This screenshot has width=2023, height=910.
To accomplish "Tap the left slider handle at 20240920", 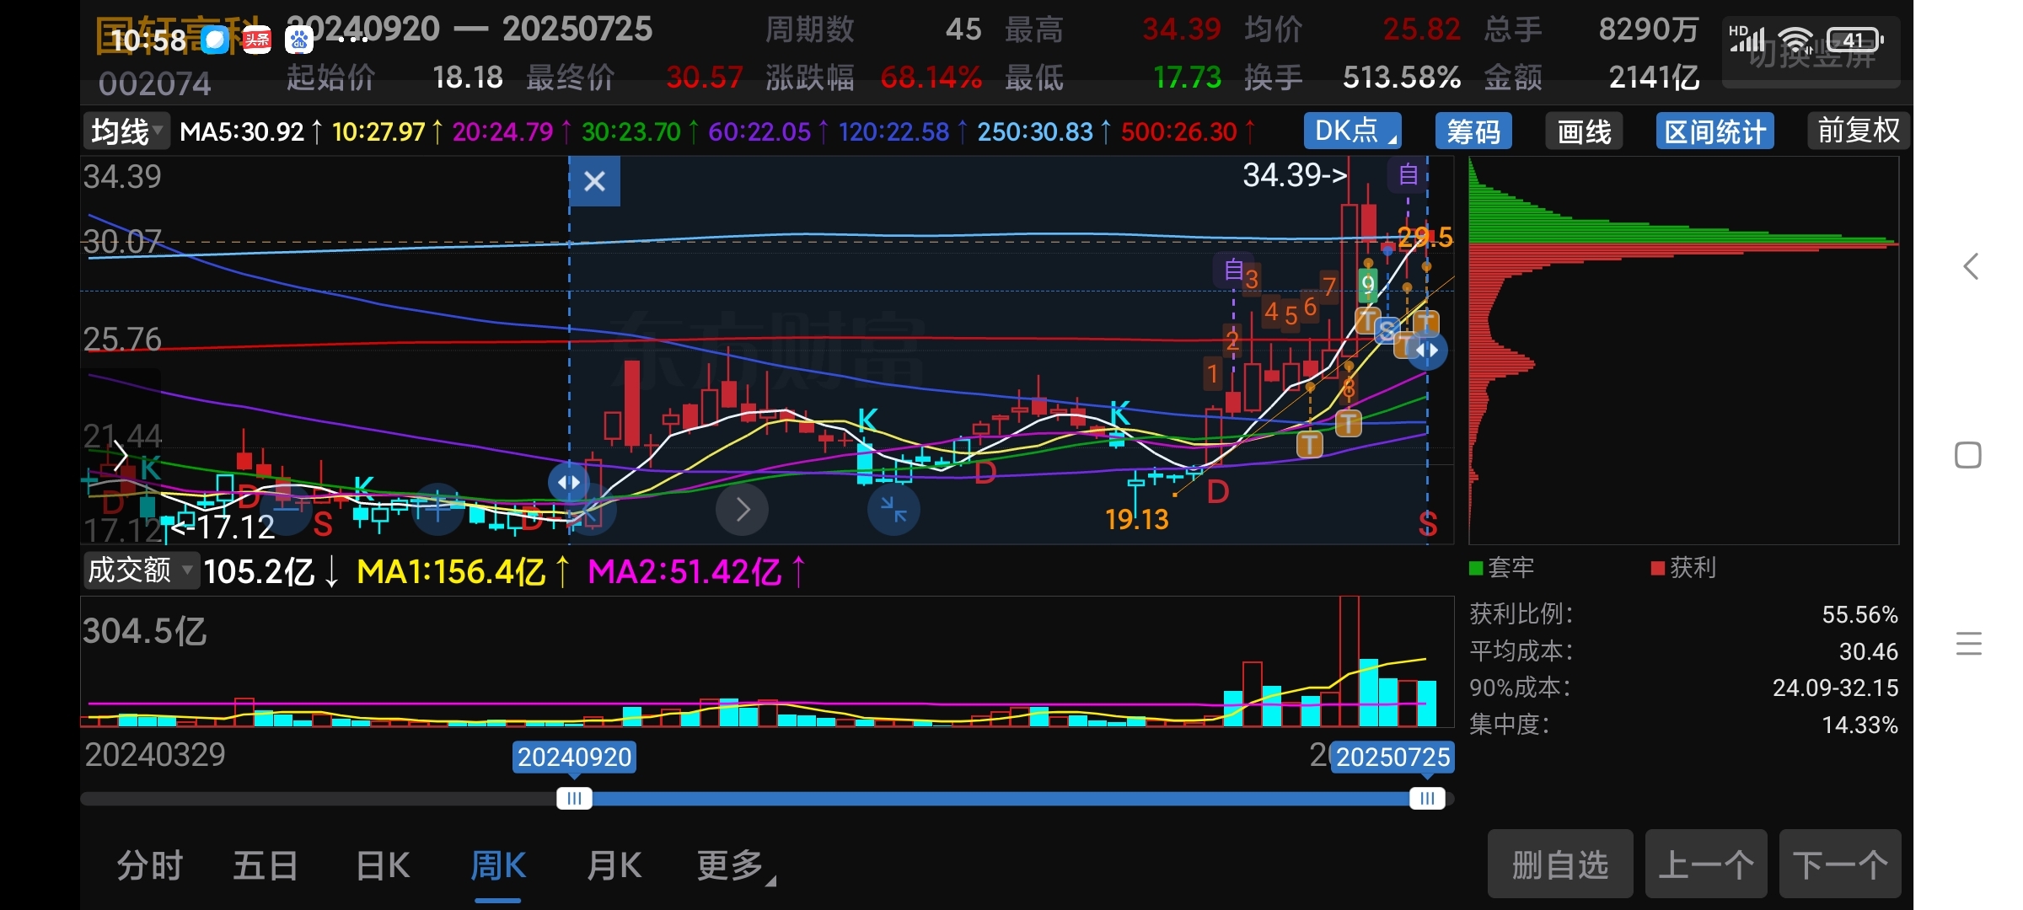I will [574, 798].
